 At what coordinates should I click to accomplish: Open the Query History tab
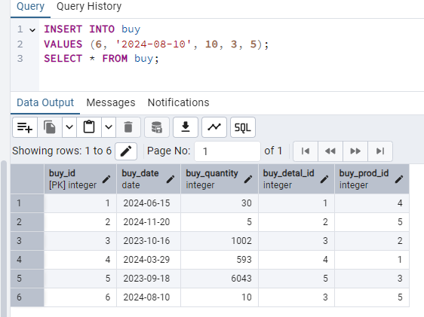(x=89, y=7)
